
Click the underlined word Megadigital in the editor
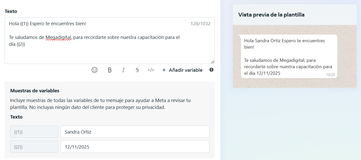point(58,37)
